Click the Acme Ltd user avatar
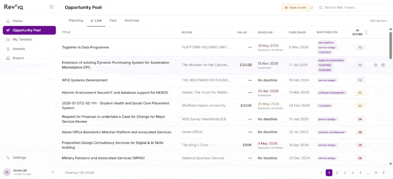Viewport: 393px width, 179px height. pos(7,172)
